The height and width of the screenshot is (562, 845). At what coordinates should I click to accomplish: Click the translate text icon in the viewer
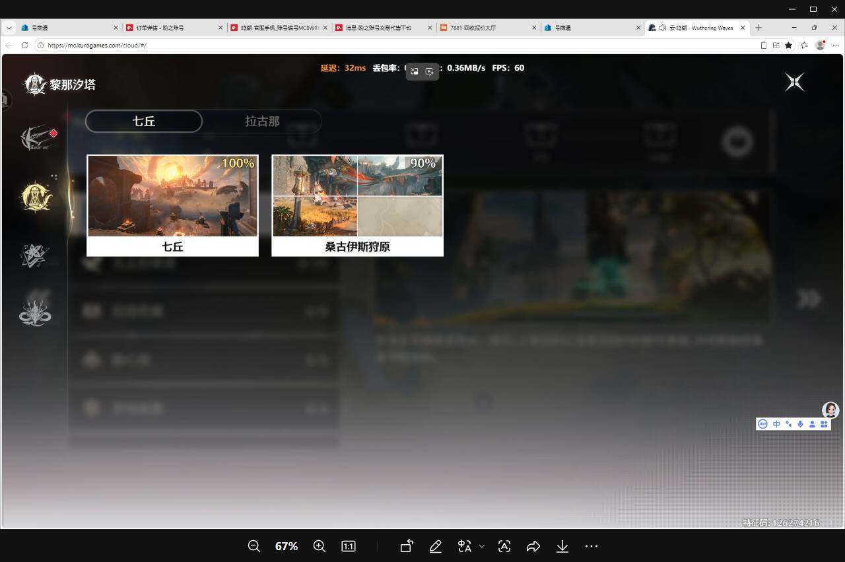465,546
